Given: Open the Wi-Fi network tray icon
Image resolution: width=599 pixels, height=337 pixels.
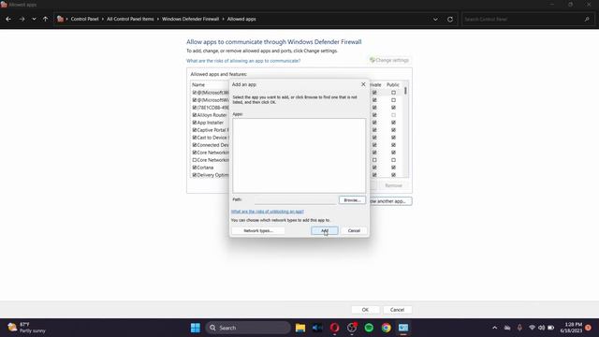Looking at the screenshot, I should (532, 328).
